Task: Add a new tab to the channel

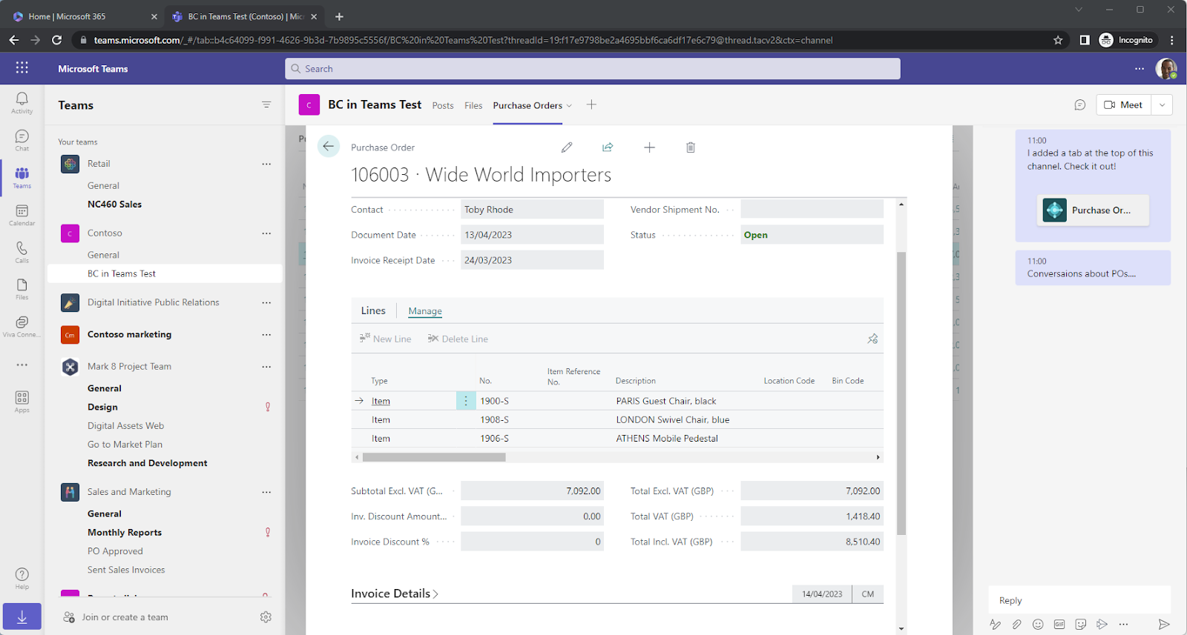Action: 591,104
